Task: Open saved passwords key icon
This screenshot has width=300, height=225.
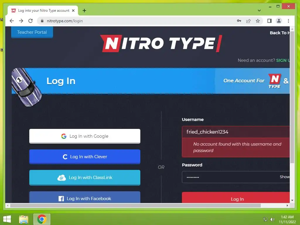Action: coord(239,21)
